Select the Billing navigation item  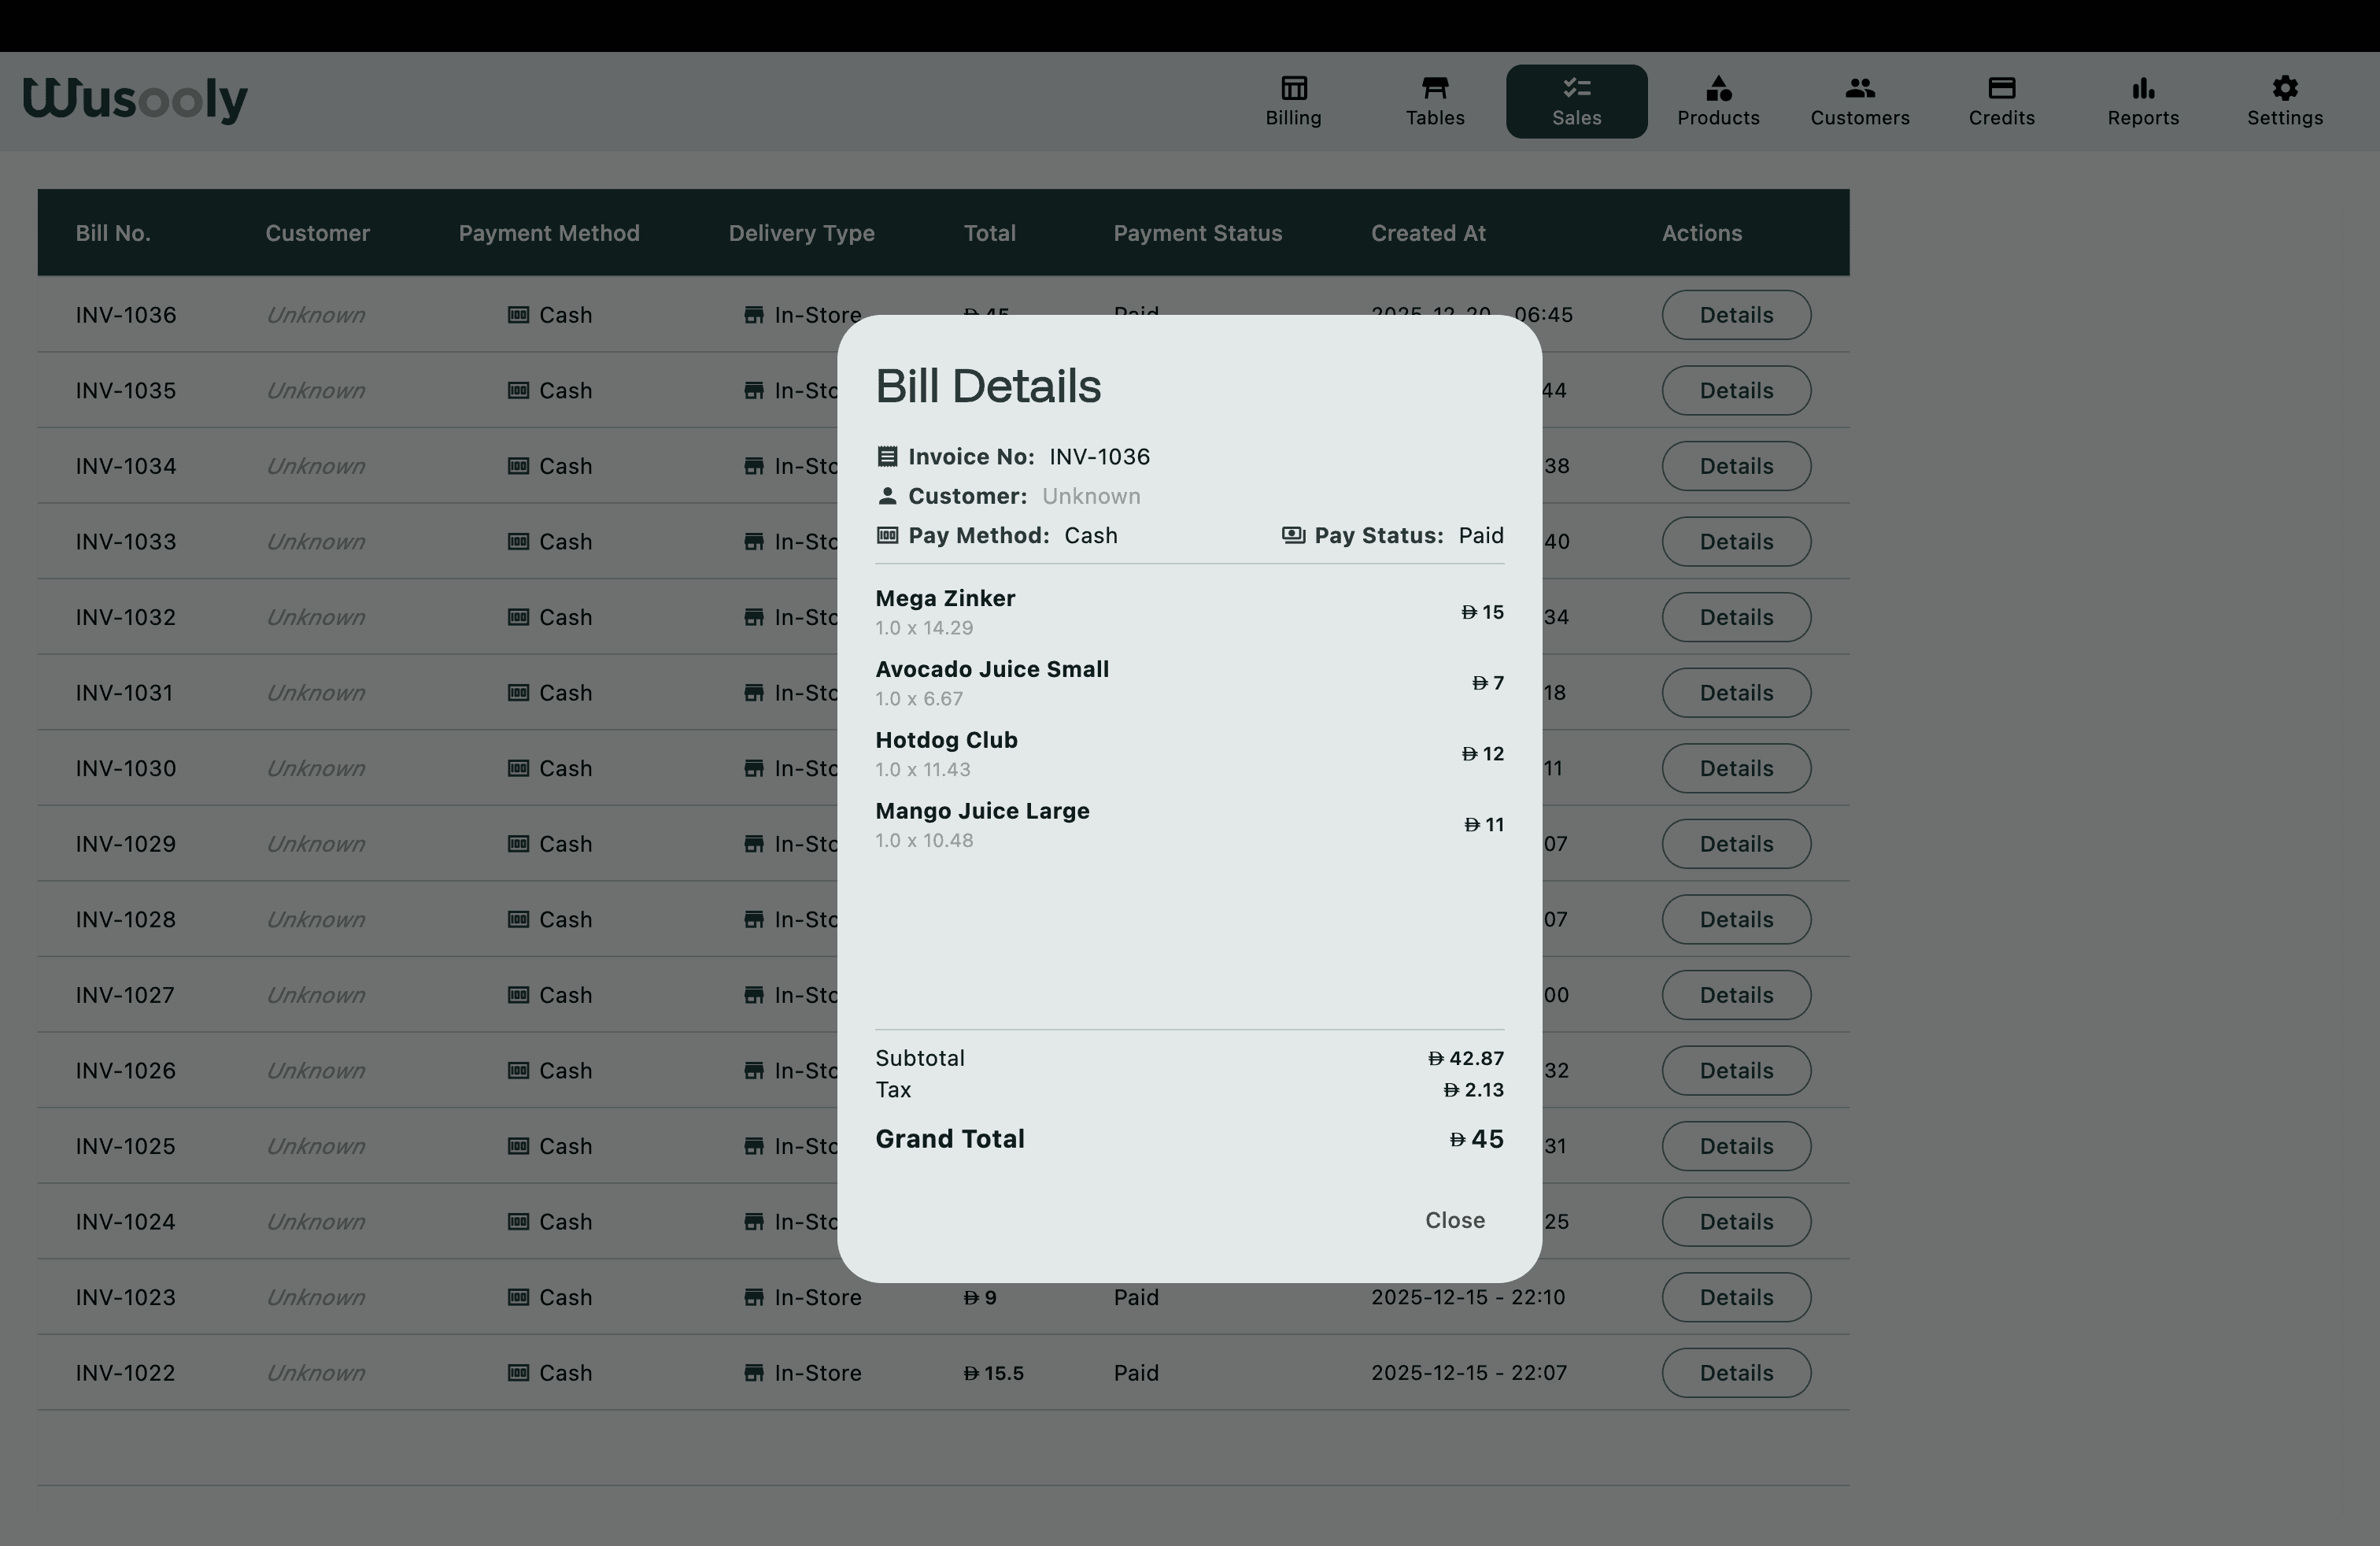click(x=1293, y=101)
